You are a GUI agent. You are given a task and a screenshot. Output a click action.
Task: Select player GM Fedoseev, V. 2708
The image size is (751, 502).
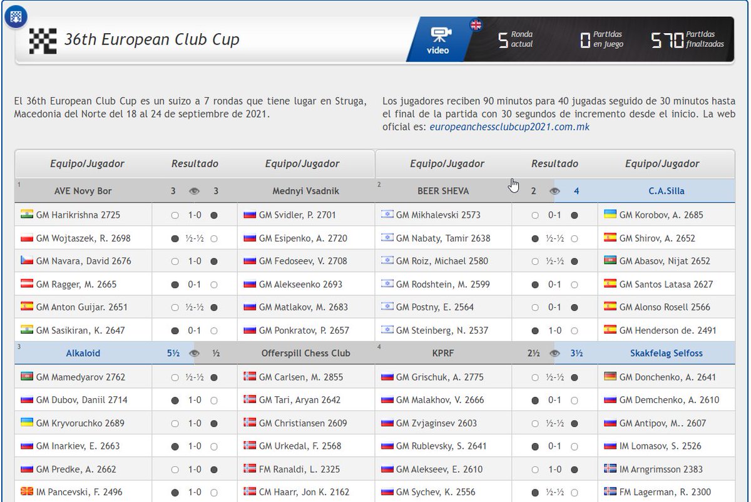pos(303,261)
